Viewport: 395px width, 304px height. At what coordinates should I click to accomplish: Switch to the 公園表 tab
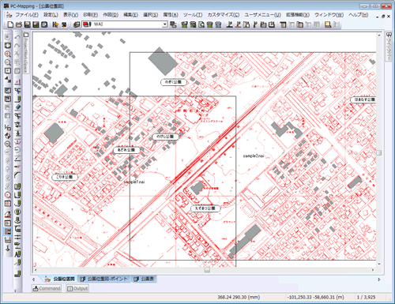click(x=144, y=279)
